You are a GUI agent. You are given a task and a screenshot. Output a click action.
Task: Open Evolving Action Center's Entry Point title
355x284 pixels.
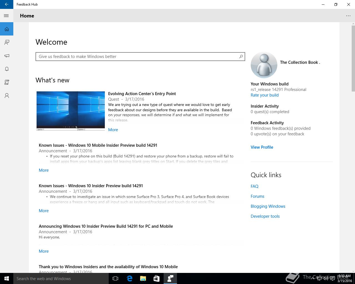142,94
